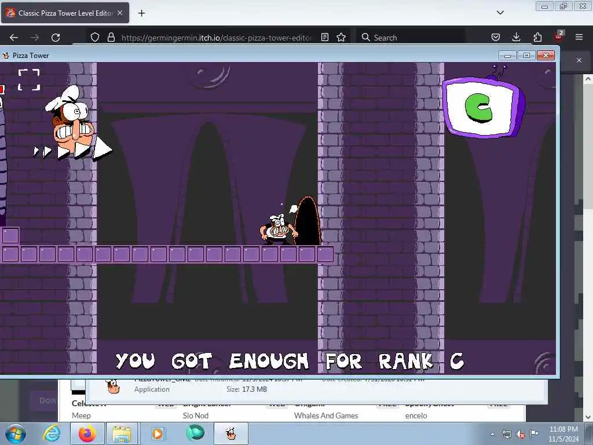Open the Pocket save icon

[x=496, y=37]
